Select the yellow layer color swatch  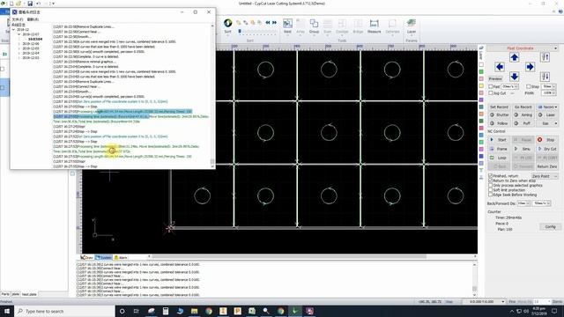tap(481, 86)
